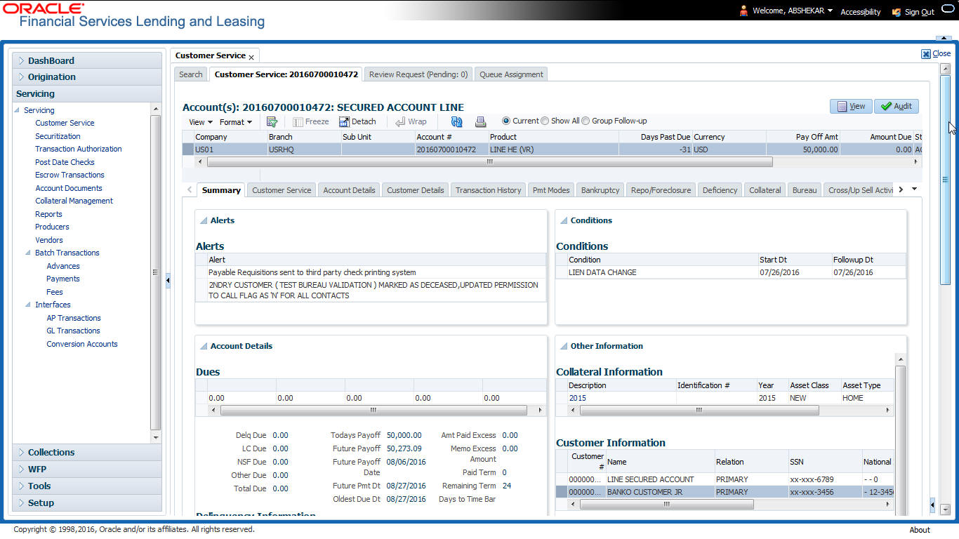Collapse the Other Information panel
959x539 pixels.
click(x=564, y=346)
